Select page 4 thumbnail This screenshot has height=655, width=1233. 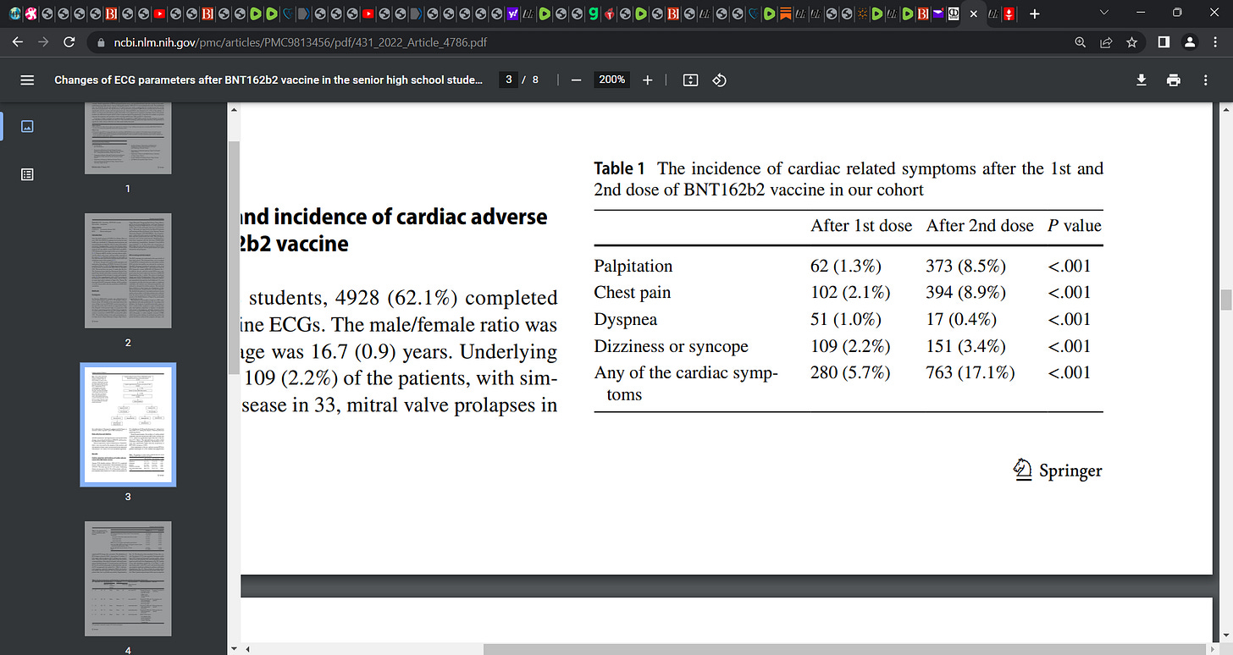pyautogui.click(x=128, y=579)
